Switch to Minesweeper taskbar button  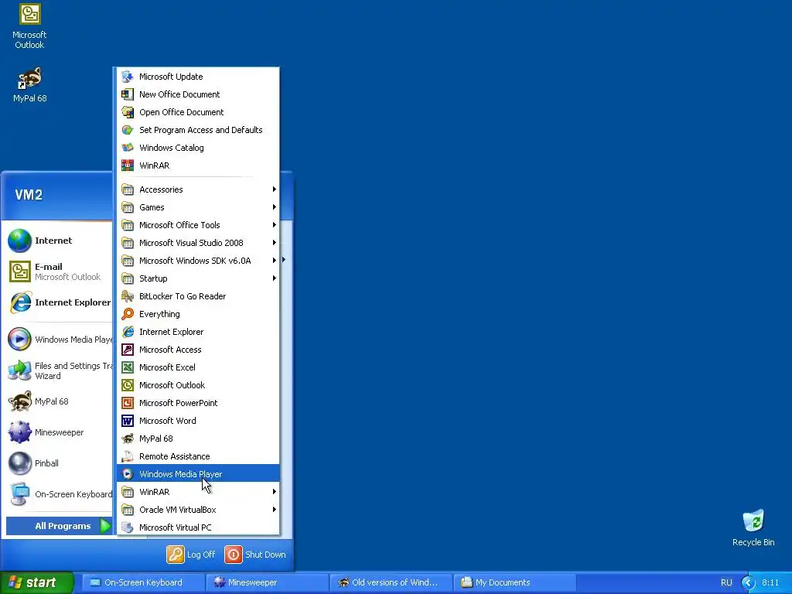pyautogui.click(x=268, y=582)
